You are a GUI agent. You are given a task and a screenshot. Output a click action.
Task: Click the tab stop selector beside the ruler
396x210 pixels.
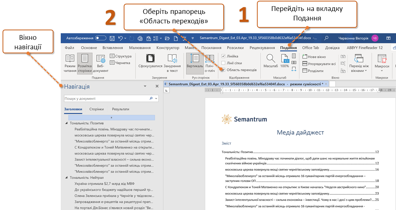point(167,90)
